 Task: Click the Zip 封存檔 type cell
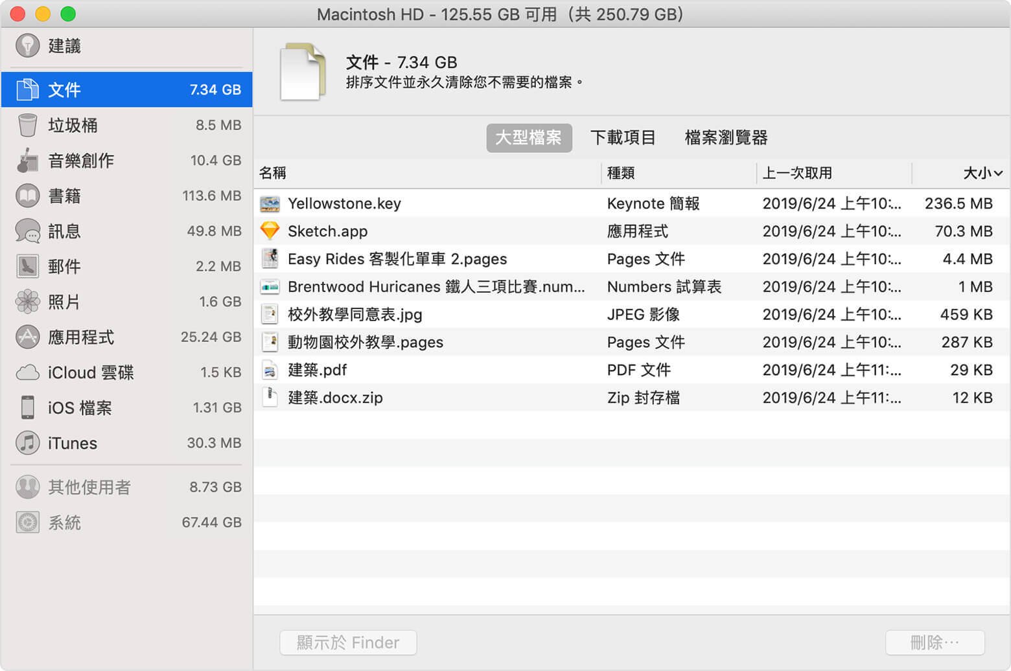coord(644,398)
